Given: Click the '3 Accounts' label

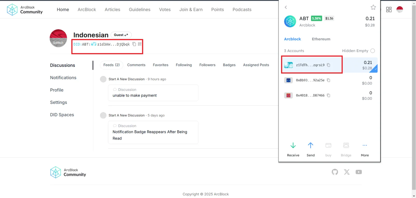Looking at the screenshot, I should click(294, 51).
